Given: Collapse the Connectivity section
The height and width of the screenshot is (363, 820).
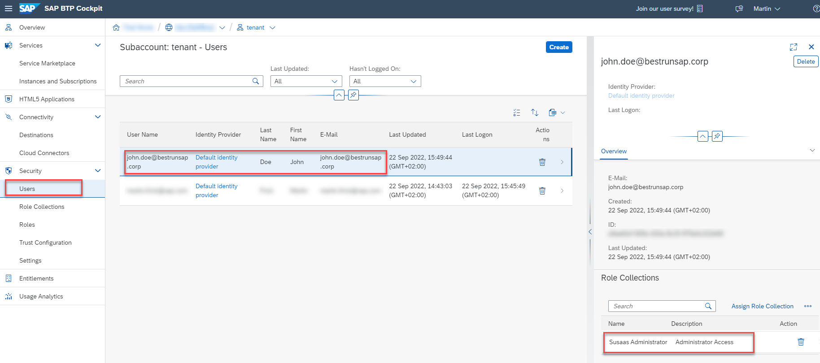Looking at the screenshot, I should (98, 117).
